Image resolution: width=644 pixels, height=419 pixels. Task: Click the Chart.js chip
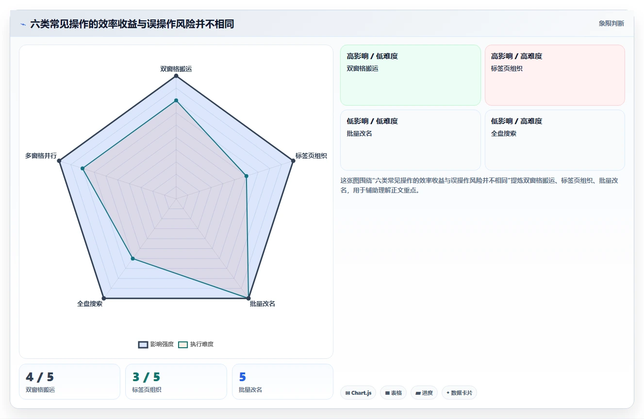[358, 393]
